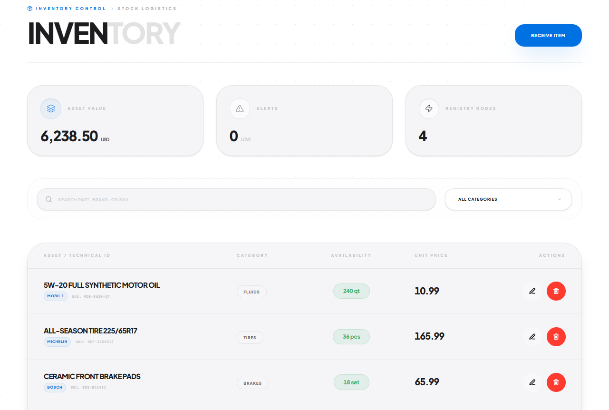The image size is (609, 410).
Task: Click the All-Season Tire 225/65R17 title
Action: click(90, 331)
